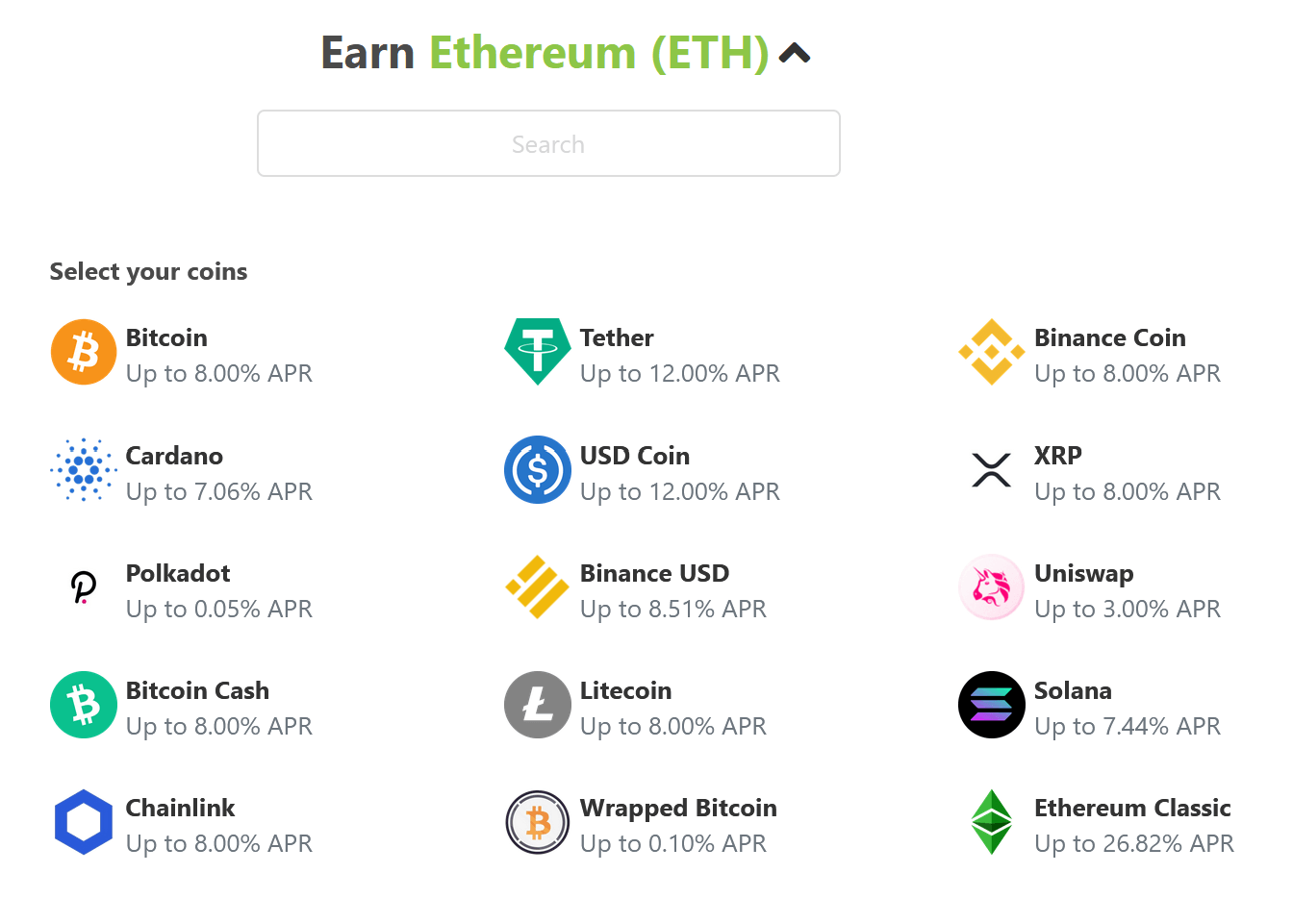Click the Tether logo

[538, 352]
